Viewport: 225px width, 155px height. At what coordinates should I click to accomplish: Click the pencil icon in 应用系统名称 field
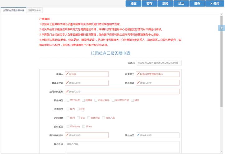point(67,91)
